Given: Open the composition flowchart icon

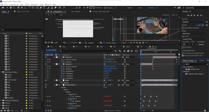Looking at the screenshot, I should (140, 43).
